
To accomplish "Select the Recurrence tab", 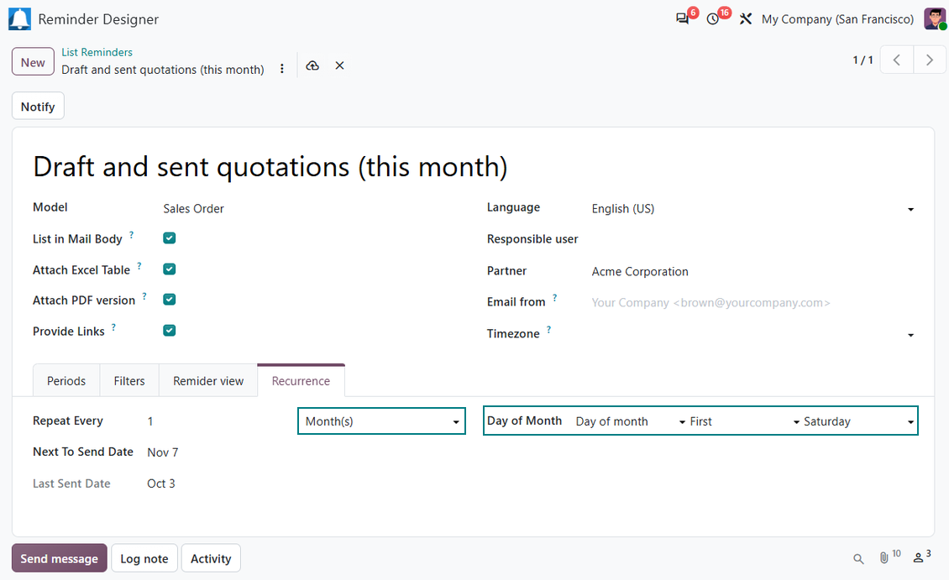I will 301,381.
